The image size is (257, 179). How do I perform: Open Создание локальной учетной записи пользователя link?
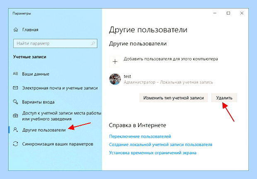[161, 145]
